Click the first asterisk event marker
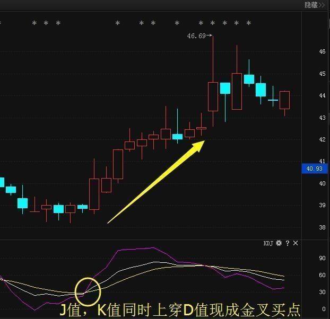330x319 pixels. point(34,23)
